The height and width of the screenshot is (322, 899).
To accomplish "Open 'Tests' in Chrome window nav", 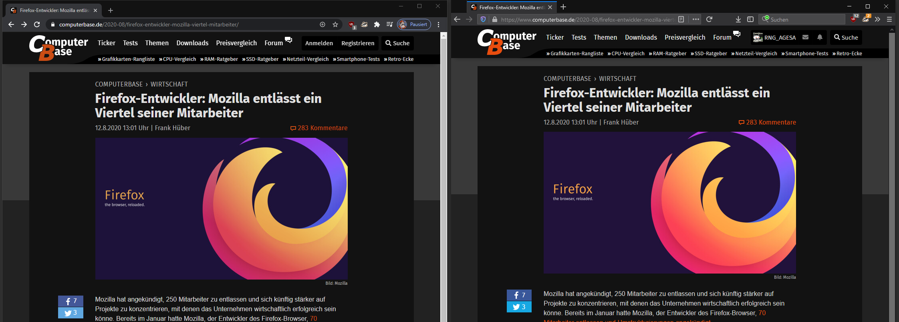I will tap(130, 43).
